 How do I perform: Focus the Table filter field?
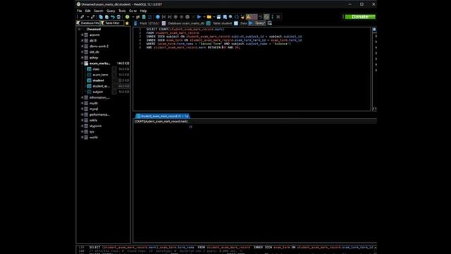click(112, 23)
